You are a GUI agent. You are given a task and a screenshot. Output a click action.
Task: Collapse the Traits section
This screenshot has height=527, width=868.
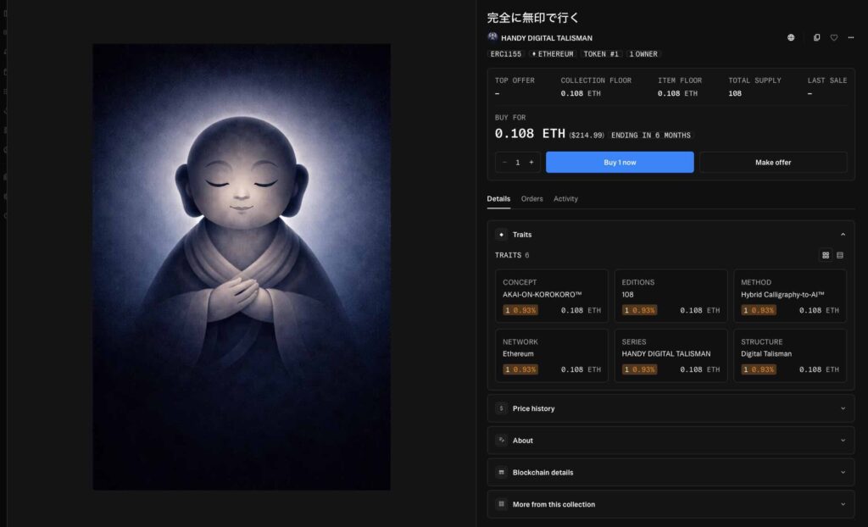click(x=843, y=234)
